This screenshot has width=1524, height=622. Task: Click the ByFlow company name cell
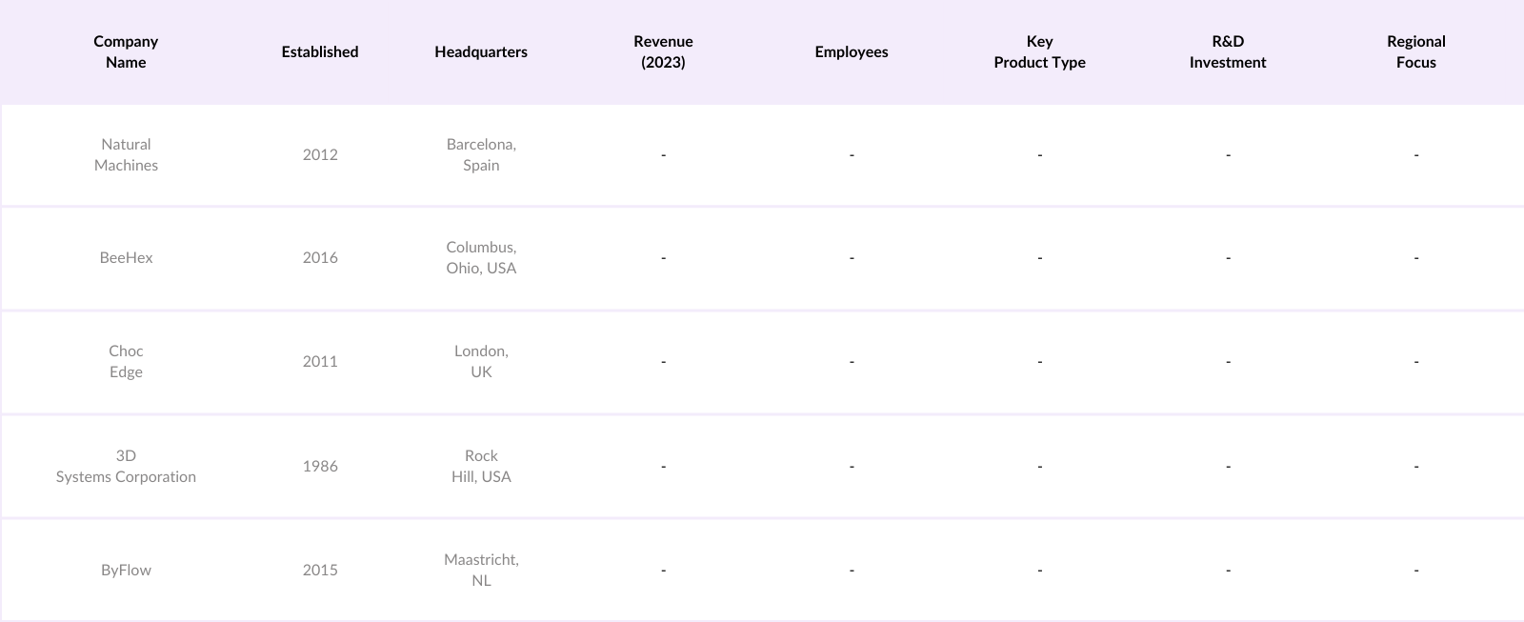[126, 570]
